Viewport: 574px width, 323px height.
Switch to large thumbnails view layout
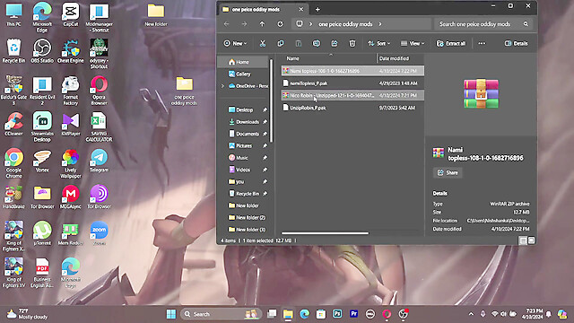click(531, 240)
